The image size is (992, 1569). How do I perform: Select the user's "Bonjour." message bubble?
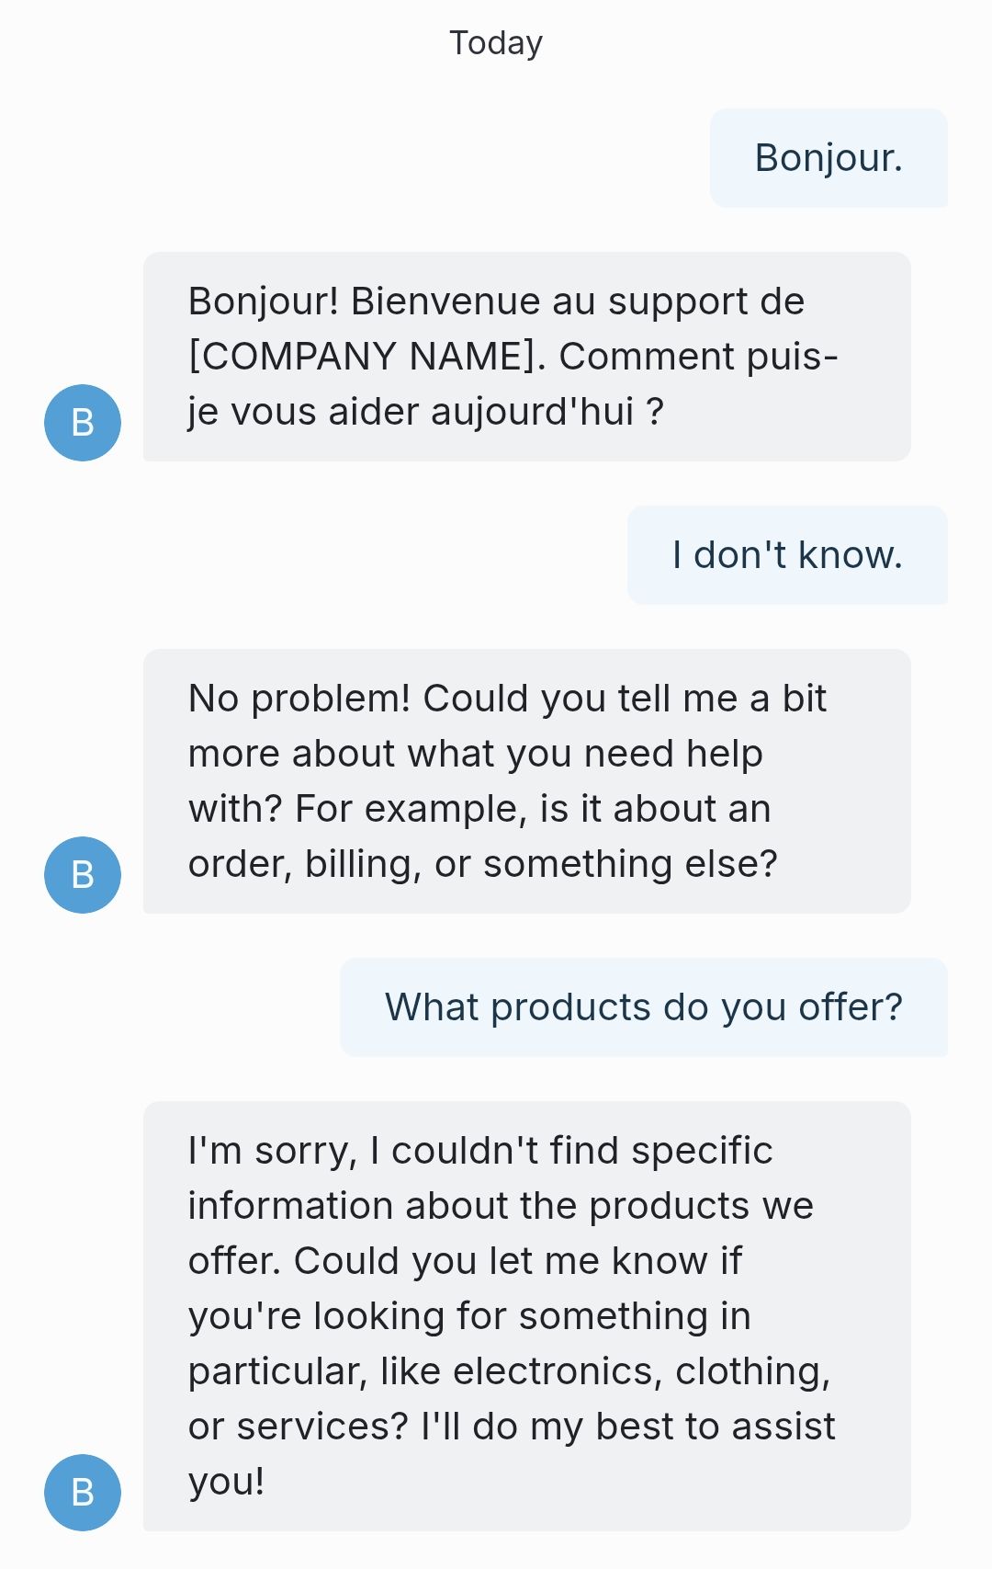point(829,158)
